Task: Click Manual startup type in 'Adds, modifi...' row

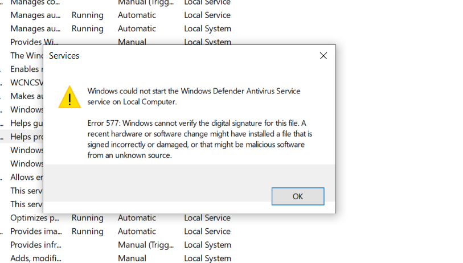Action: pos(132,258)
